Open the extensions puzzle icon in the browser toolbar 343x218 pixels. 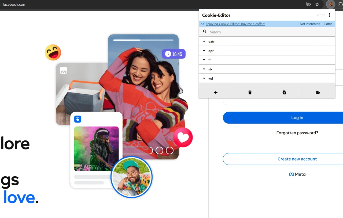(341, 4)
